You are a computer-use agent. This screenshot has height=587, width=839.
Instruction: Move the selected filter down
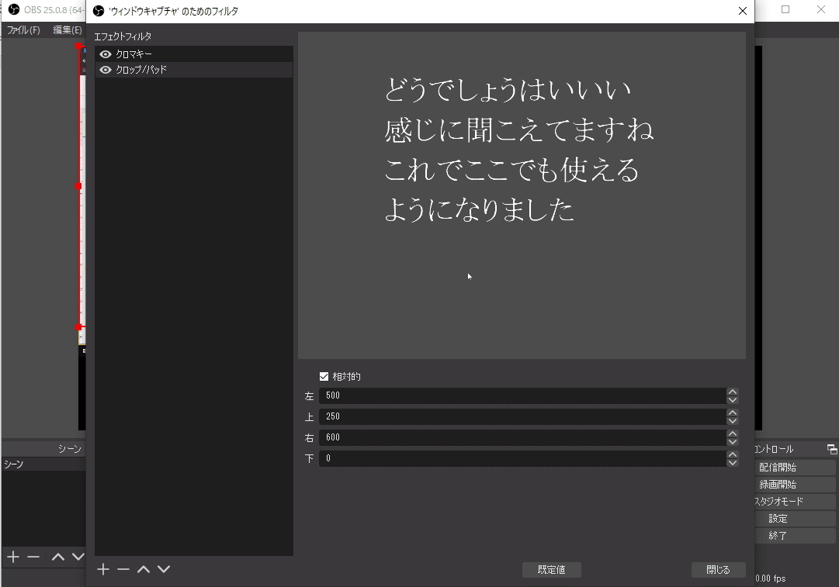(x=164, y=568)
